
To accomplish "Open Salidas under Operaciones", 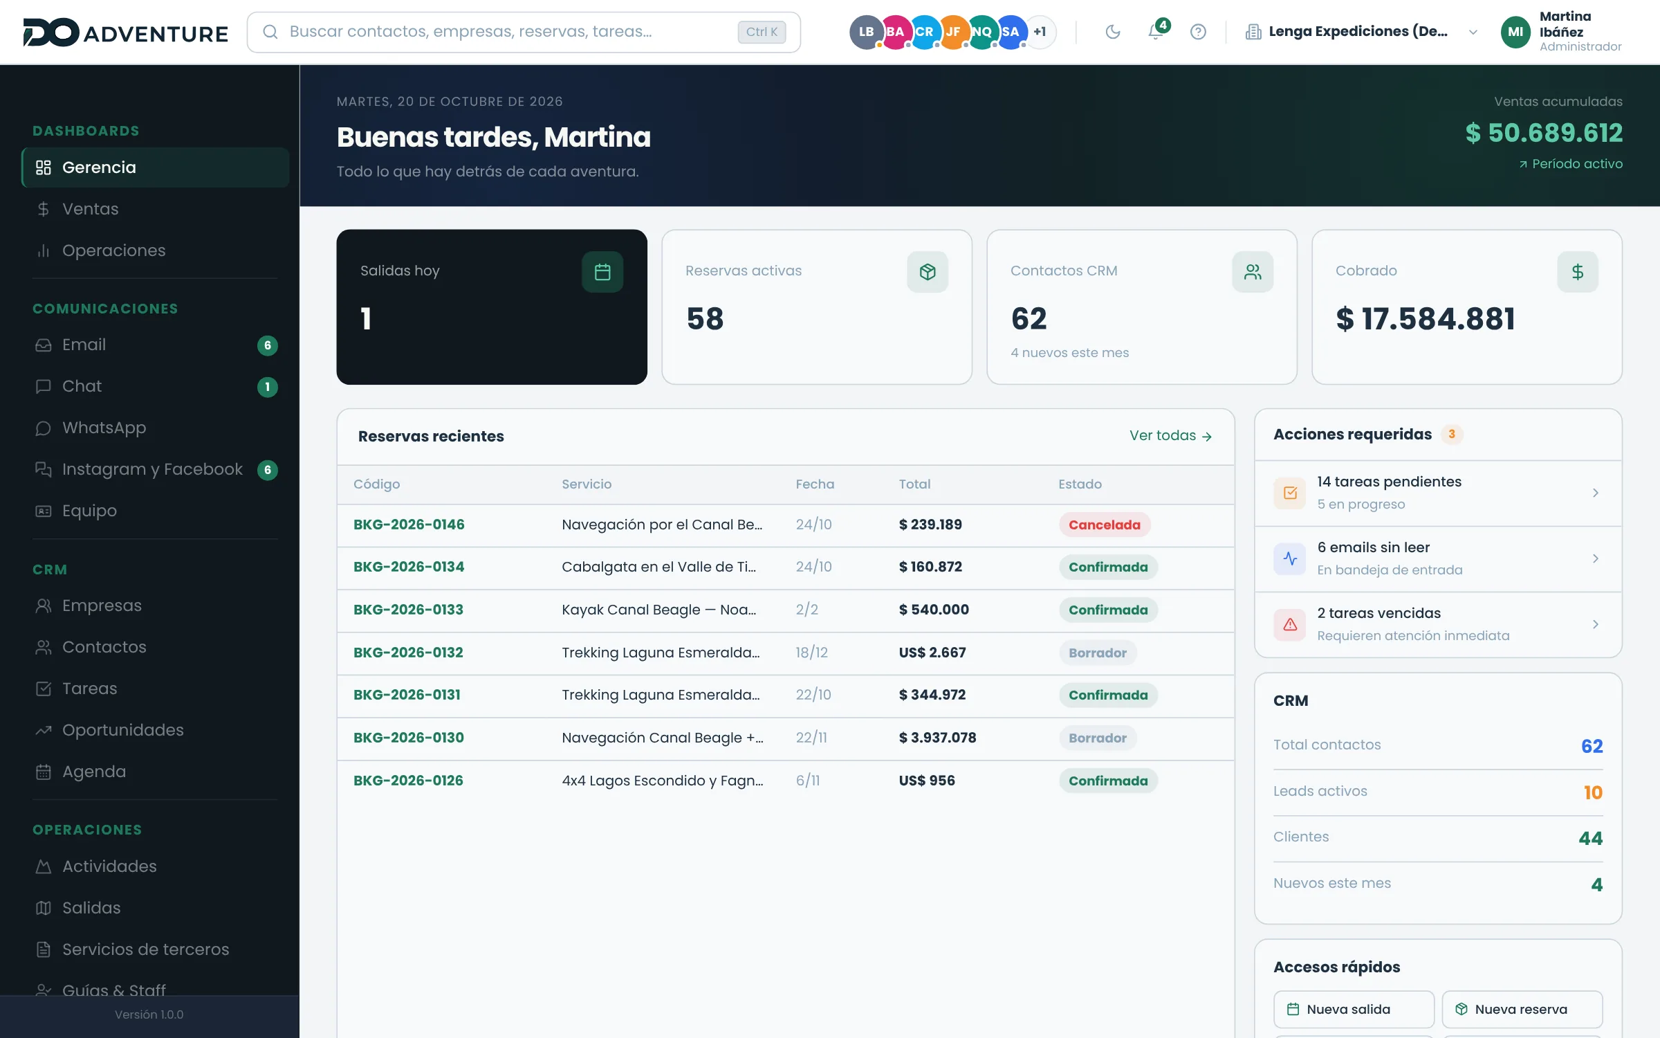I will 155,908.
